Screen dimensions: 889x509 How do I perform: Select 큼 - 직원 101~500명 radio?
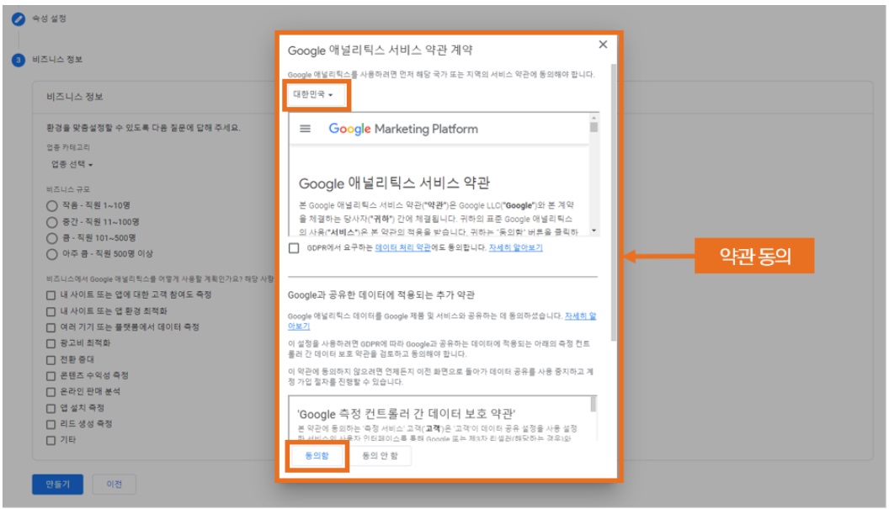tap(51, 238)
